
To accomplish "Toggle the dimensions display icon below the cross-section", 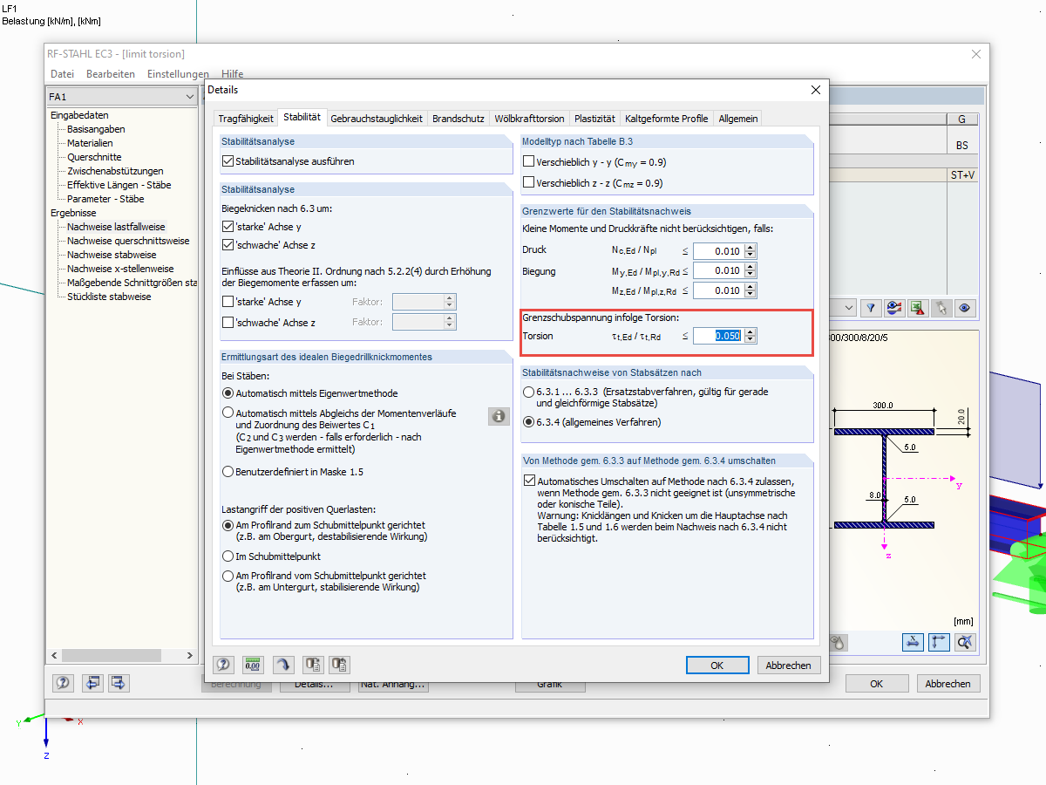I will click(x=913, y=643).
